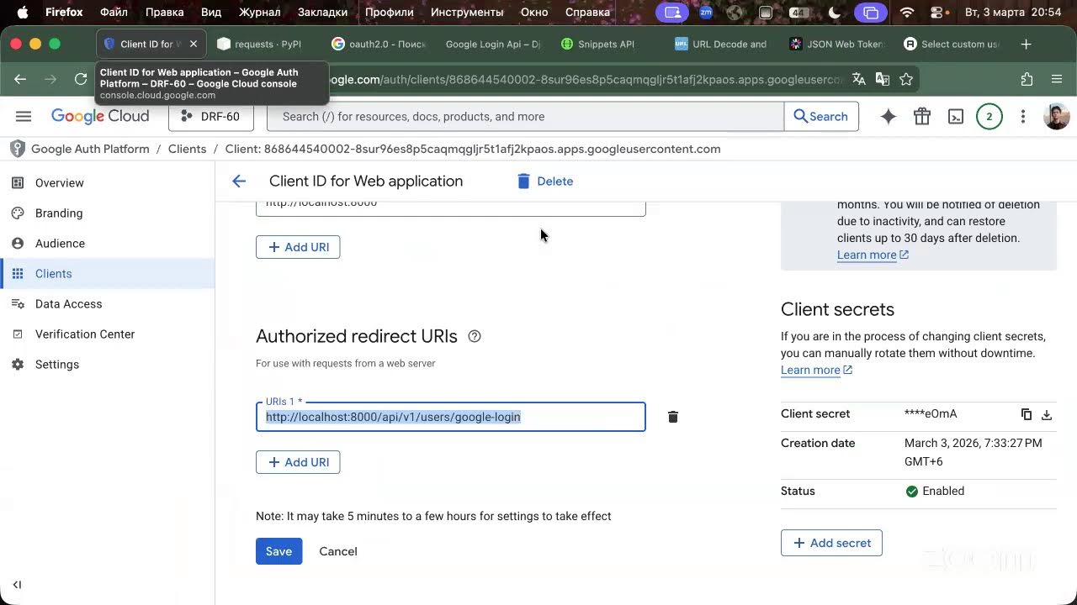Click Add secret button

point(831,543)
